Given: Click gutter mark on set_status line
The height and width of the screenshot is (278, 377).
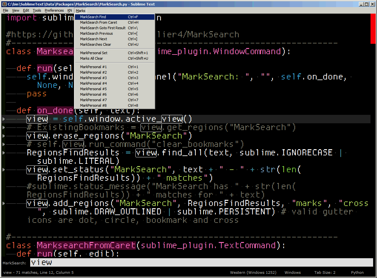Looking at the screenshot, I should 4,170.
